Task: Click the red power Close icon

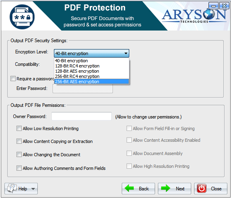Action: pyautogui.click(x=202, y=188)
